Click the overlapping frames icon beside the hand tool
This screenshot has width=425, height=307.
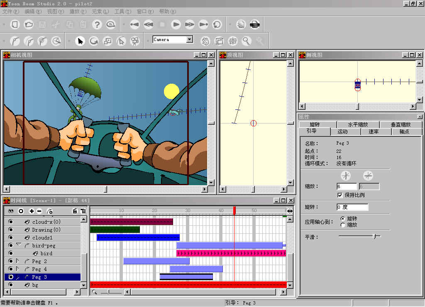pyautogui.click(x=219, y=41)
